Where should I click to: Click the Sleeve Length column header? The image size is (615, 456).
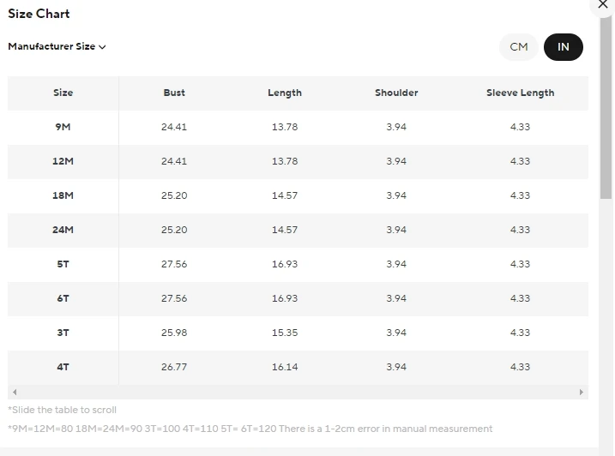coord(520,93)
